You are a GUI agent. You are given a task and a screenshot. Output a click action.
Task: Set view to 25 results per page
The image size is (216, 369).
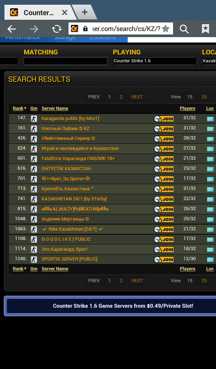pos(204,97)
